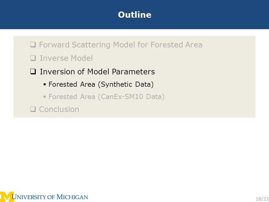
Task: Toggle the box next to Inversion of Model Parameters
Action: pos(33,72)
